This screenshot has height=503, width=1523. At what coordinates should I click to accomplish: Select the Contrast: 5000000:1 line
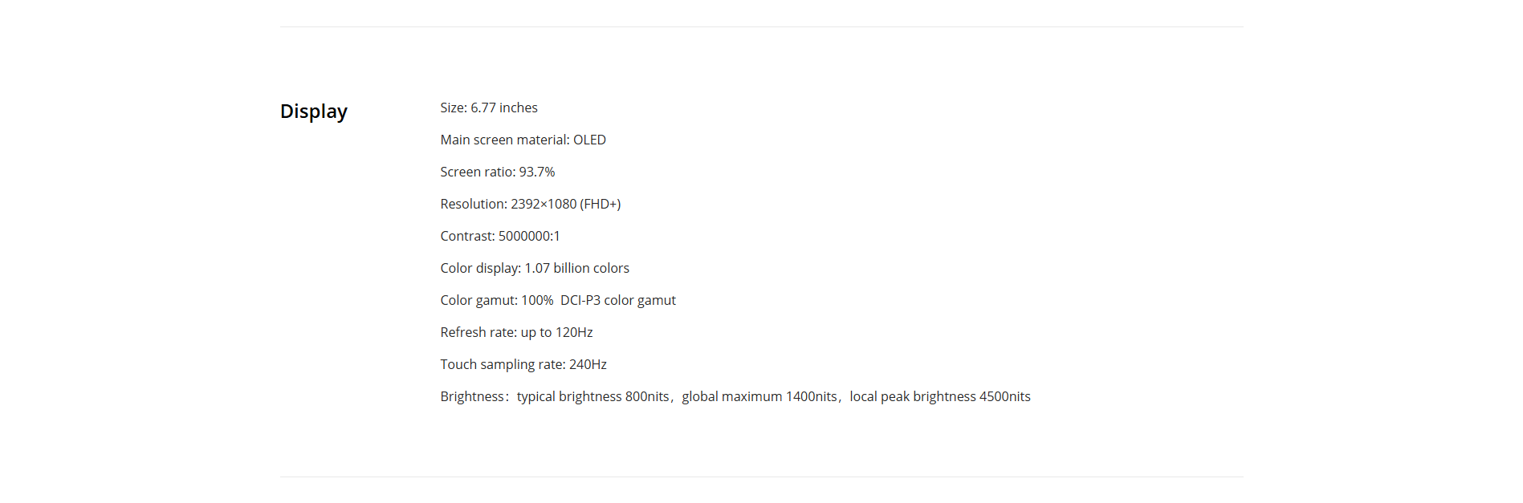(x=500, y=236)
